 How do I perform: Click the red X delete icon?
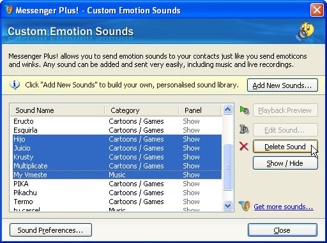point(244,146)
